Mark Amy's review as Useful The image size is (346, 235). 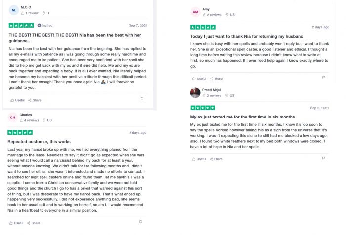[199, 78]
